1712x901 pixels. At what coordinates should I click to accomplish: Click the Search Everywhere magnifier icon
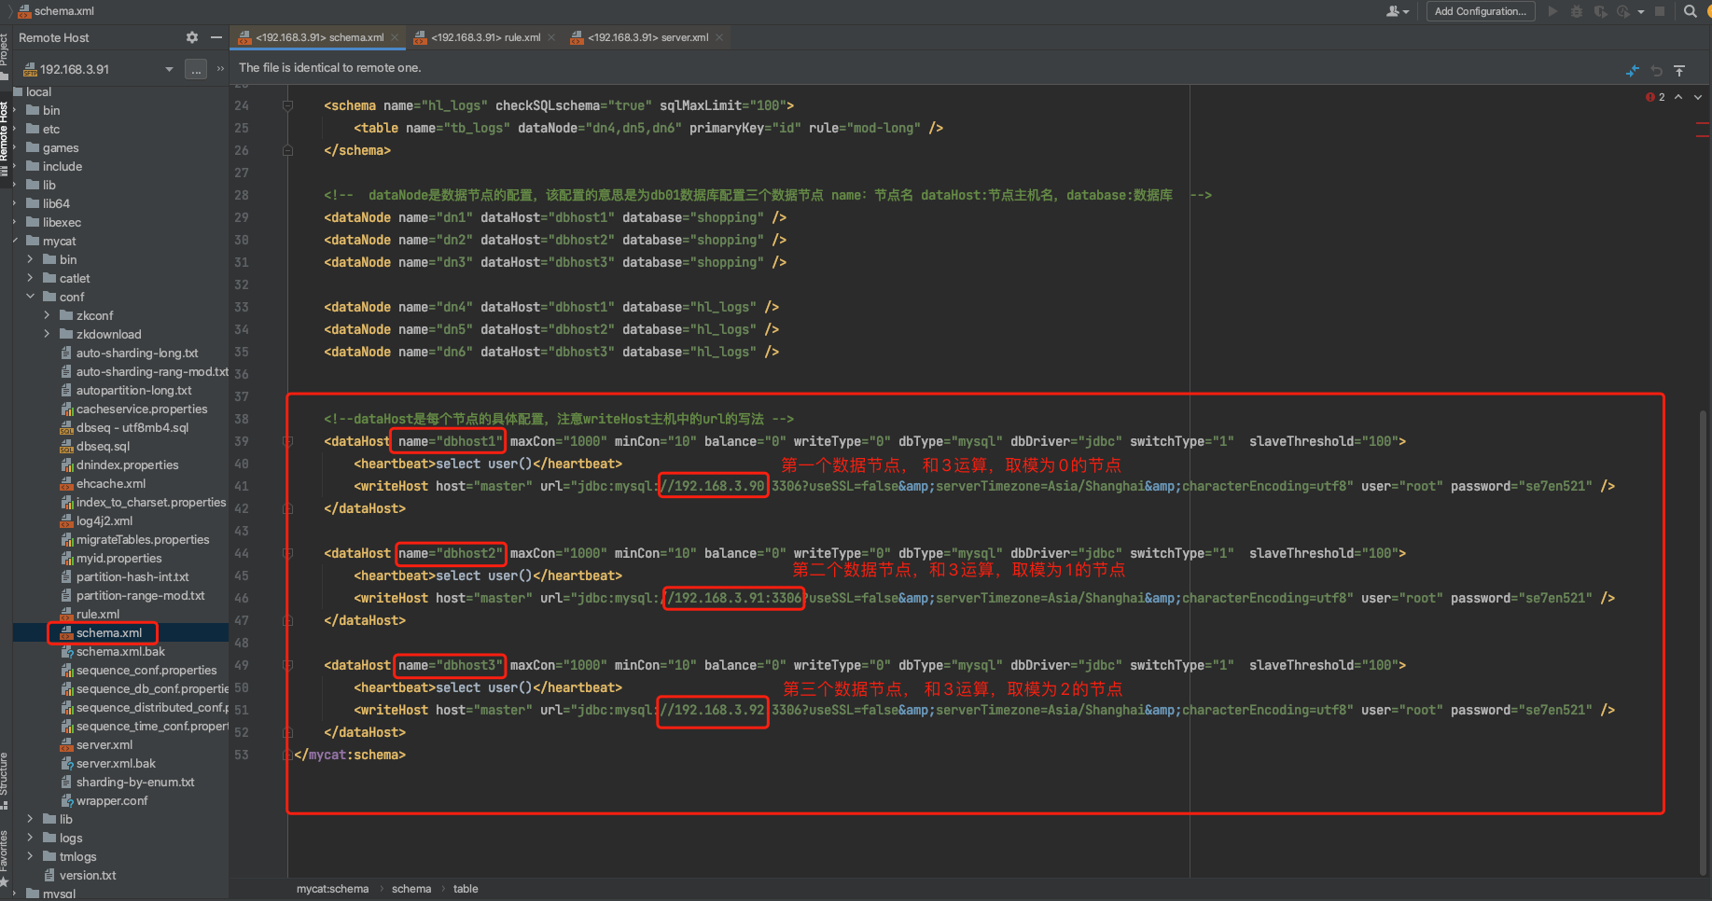(1690, 11)
